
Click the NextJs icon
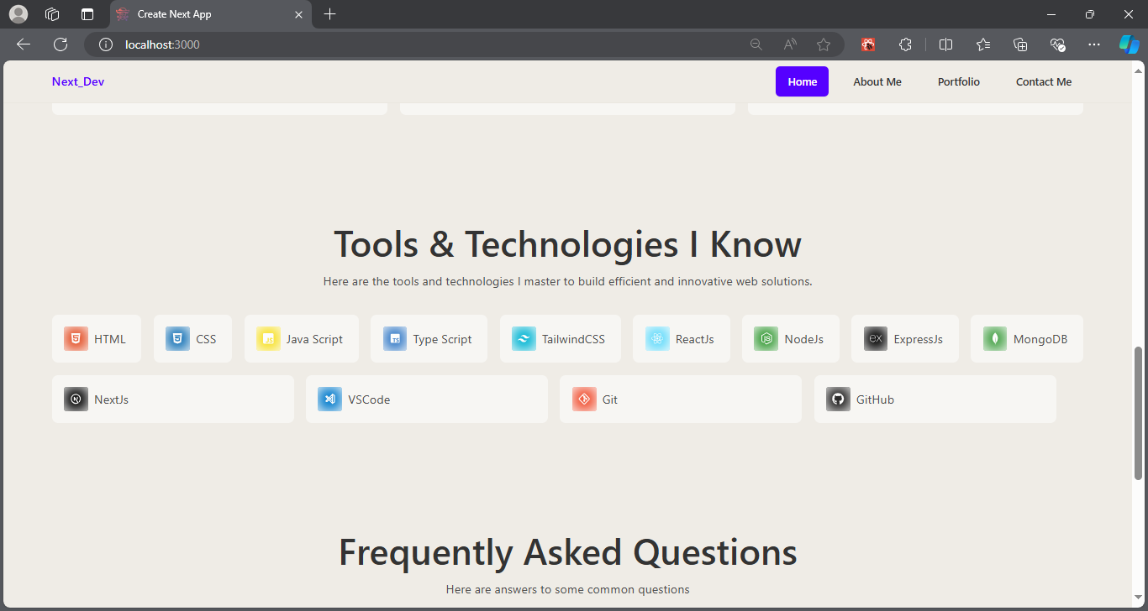pos(76,399)
